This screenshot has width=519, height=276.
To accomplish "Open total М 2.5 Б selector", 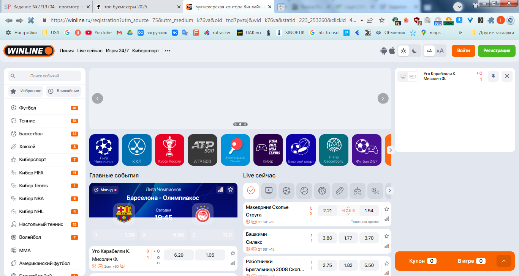I will (348, 211).
